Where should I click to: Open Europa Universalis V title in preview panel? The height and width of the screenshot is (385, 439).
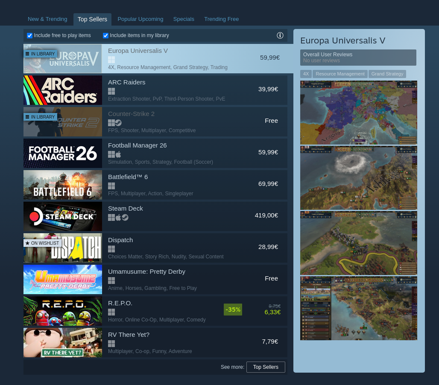click(342, 41)
